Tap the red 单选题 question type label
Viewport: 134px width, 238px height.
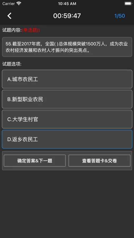[x=31, y=30]
